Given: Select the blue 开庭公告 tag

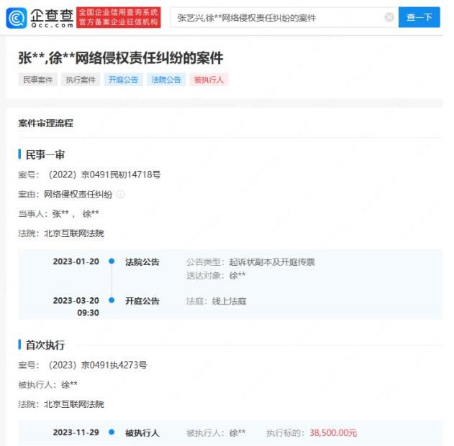Looking at the screenshot, I should pyautogui.click(x=123, y=80).
